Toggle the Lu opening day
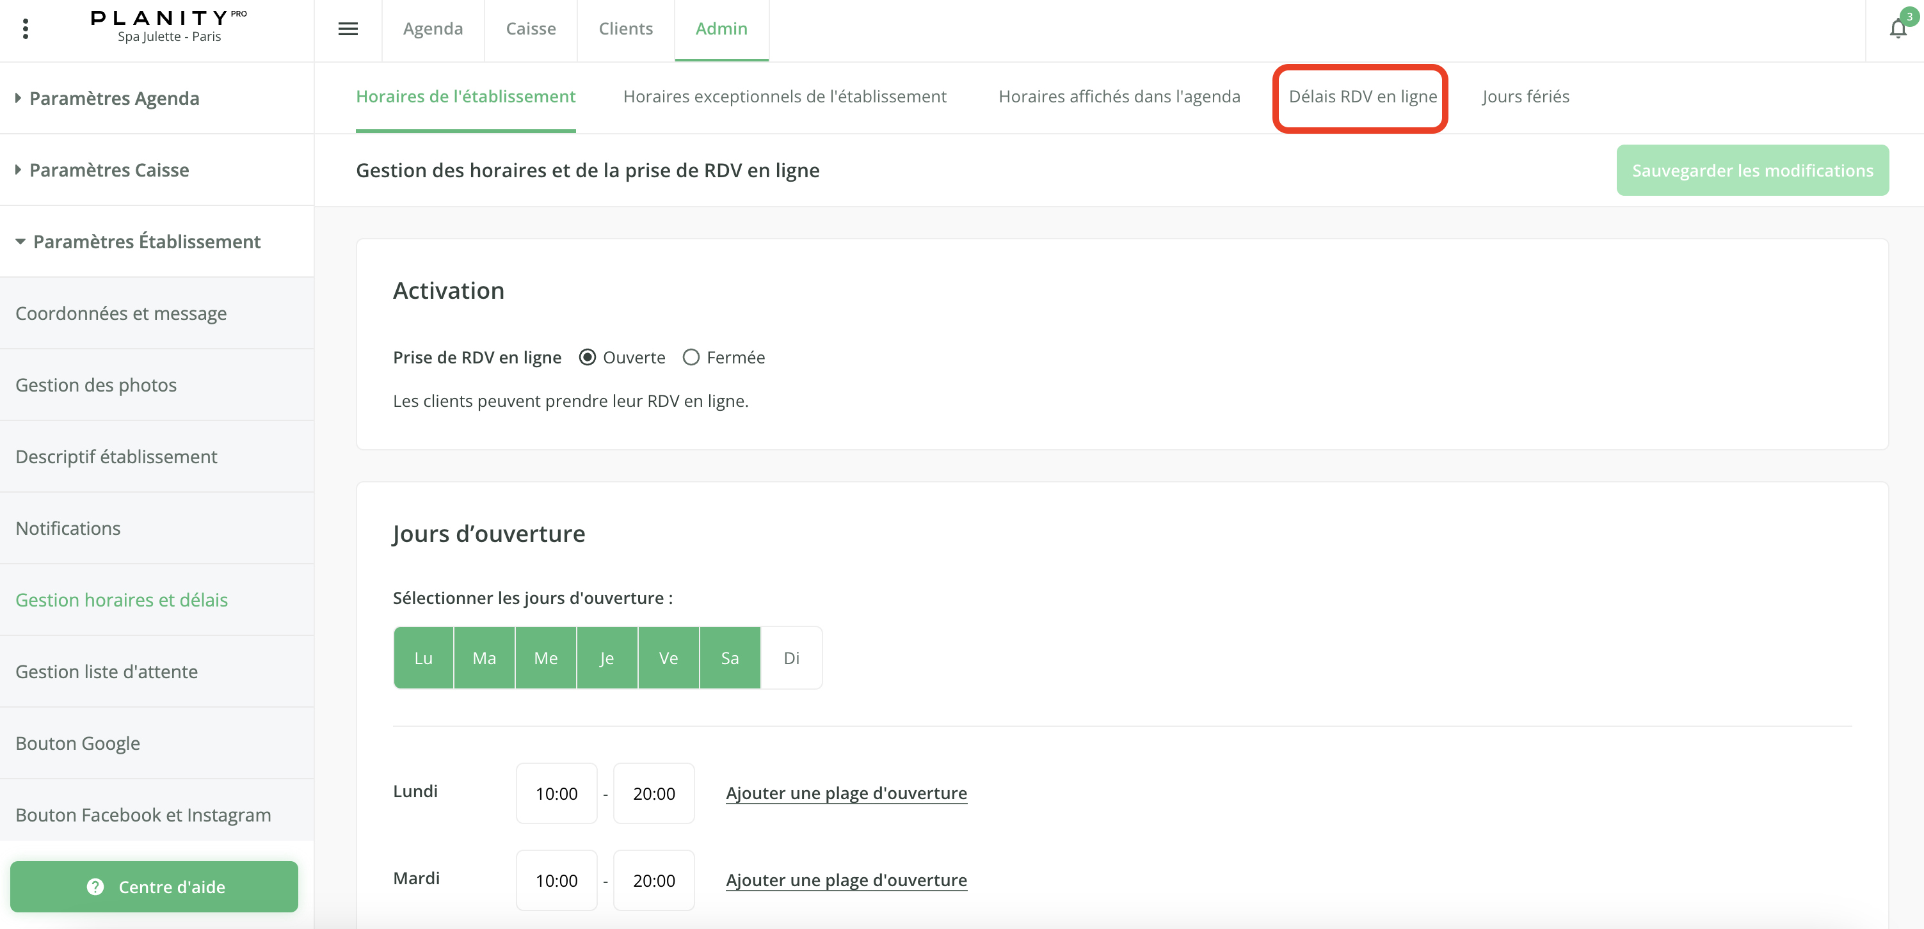This screenshot has height=929, width=1924. (x=424, y=658)
